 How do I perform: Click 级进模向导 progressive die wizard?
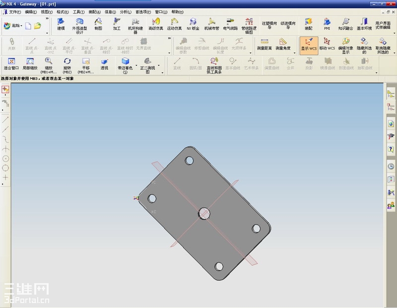click(288, 25)
